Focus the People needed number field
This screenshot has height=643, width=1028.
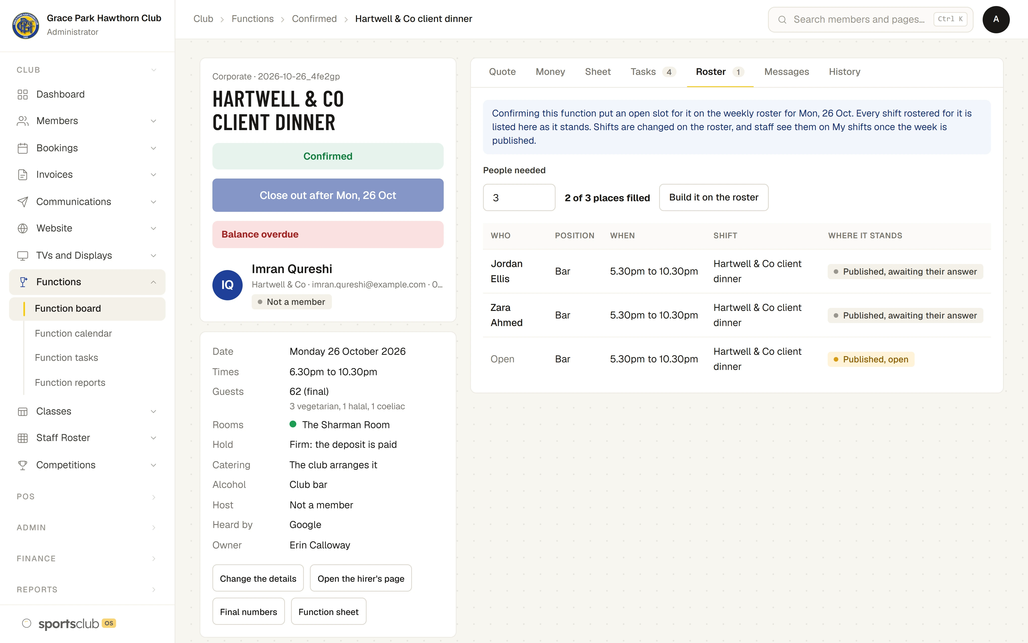pos(519,197)
